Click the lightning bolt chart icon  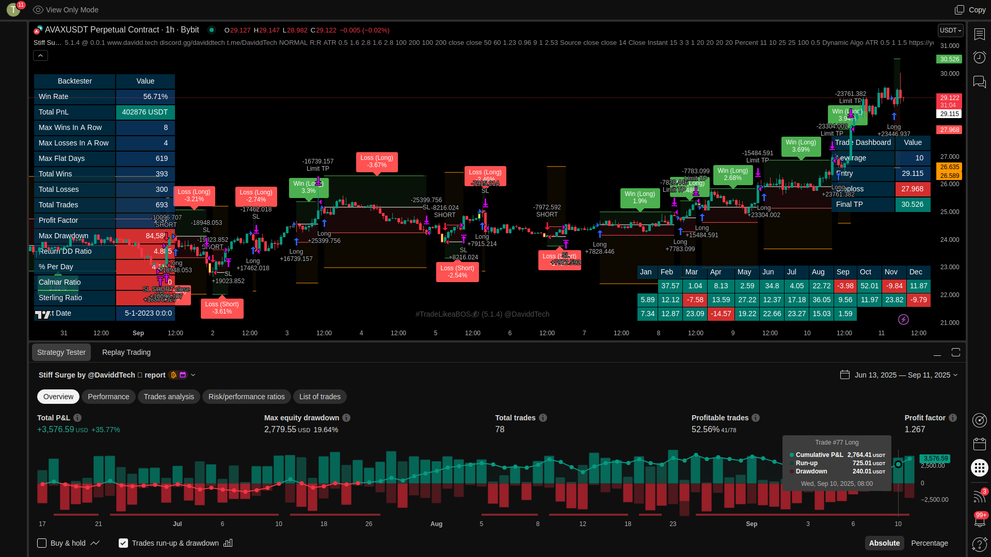(x=903, y=320)
